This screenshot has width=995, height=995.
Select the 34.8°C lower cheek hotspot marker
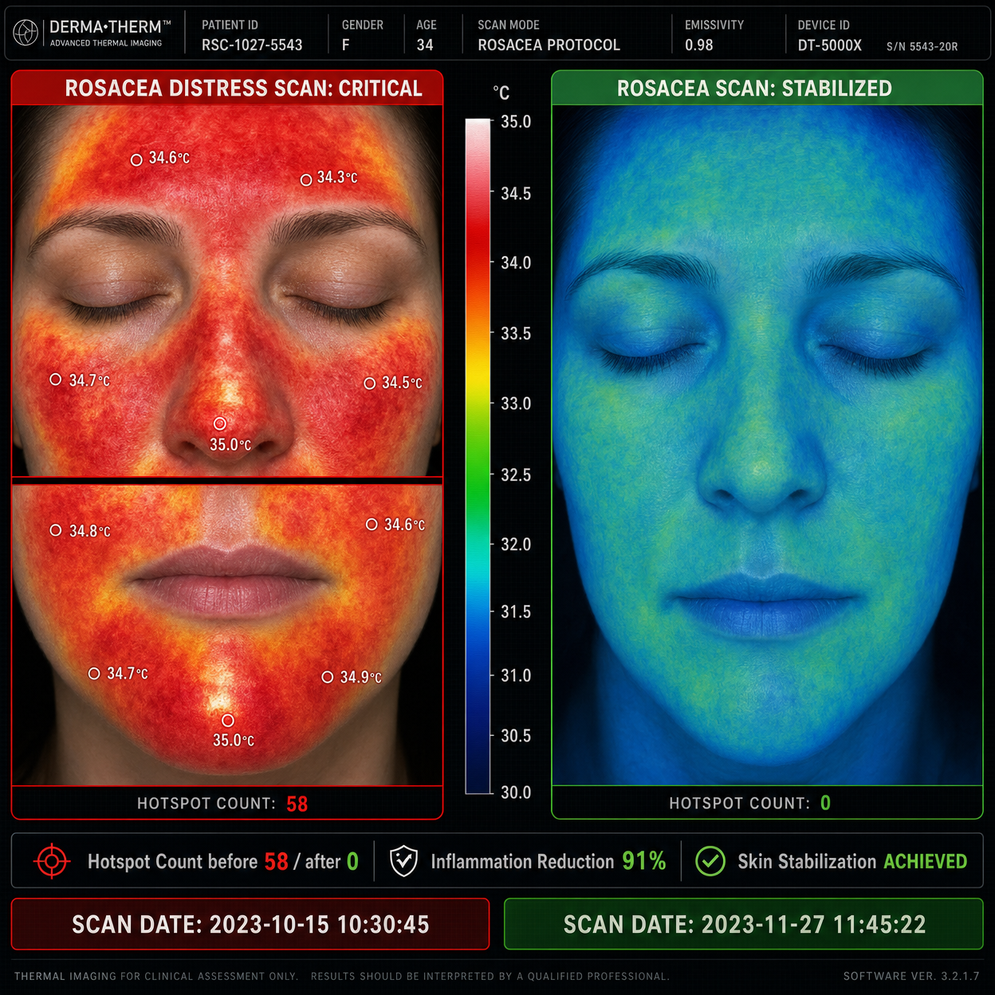[x=56, y=530]
